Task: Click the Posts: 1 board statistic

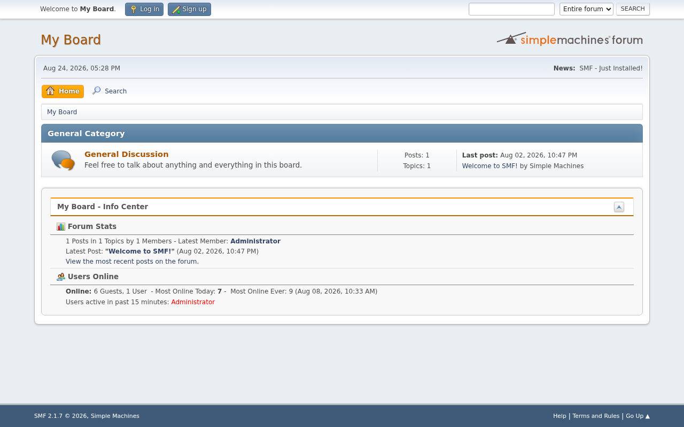Action: pos(417,155)
